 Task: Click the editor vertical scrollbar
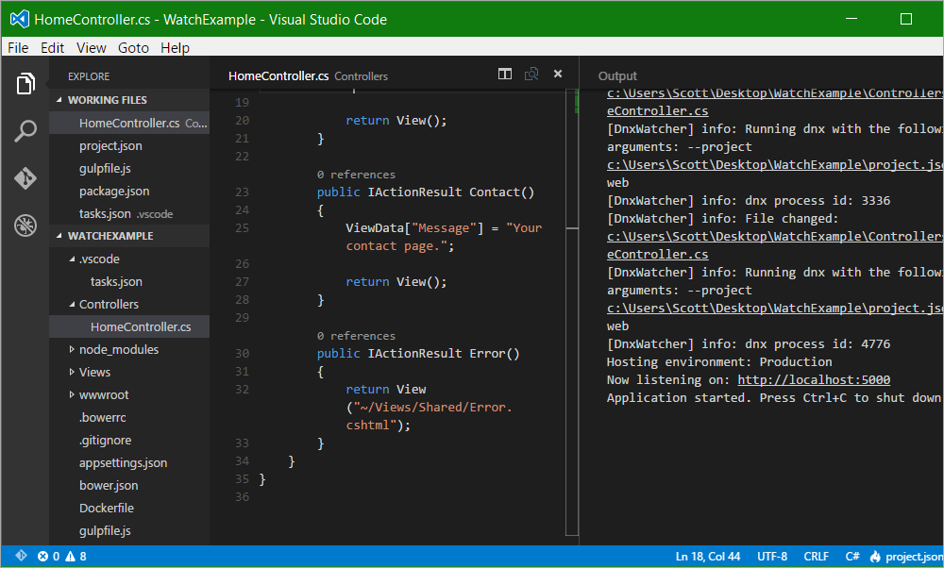pyautogui.click(x=572, y=312)
